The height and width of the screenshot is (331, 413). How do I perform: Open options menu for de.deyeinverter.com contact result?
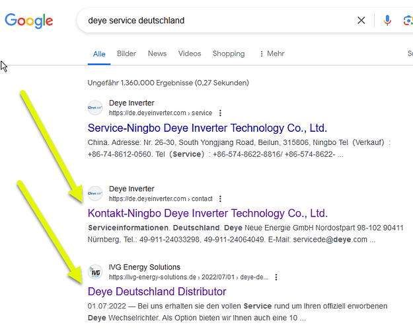[220, 199]
